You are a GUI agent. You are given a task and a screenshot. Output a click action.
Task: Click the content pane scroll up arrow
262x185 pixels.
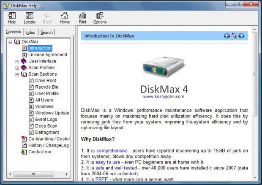pyautogui.click(x=255, y=30)
